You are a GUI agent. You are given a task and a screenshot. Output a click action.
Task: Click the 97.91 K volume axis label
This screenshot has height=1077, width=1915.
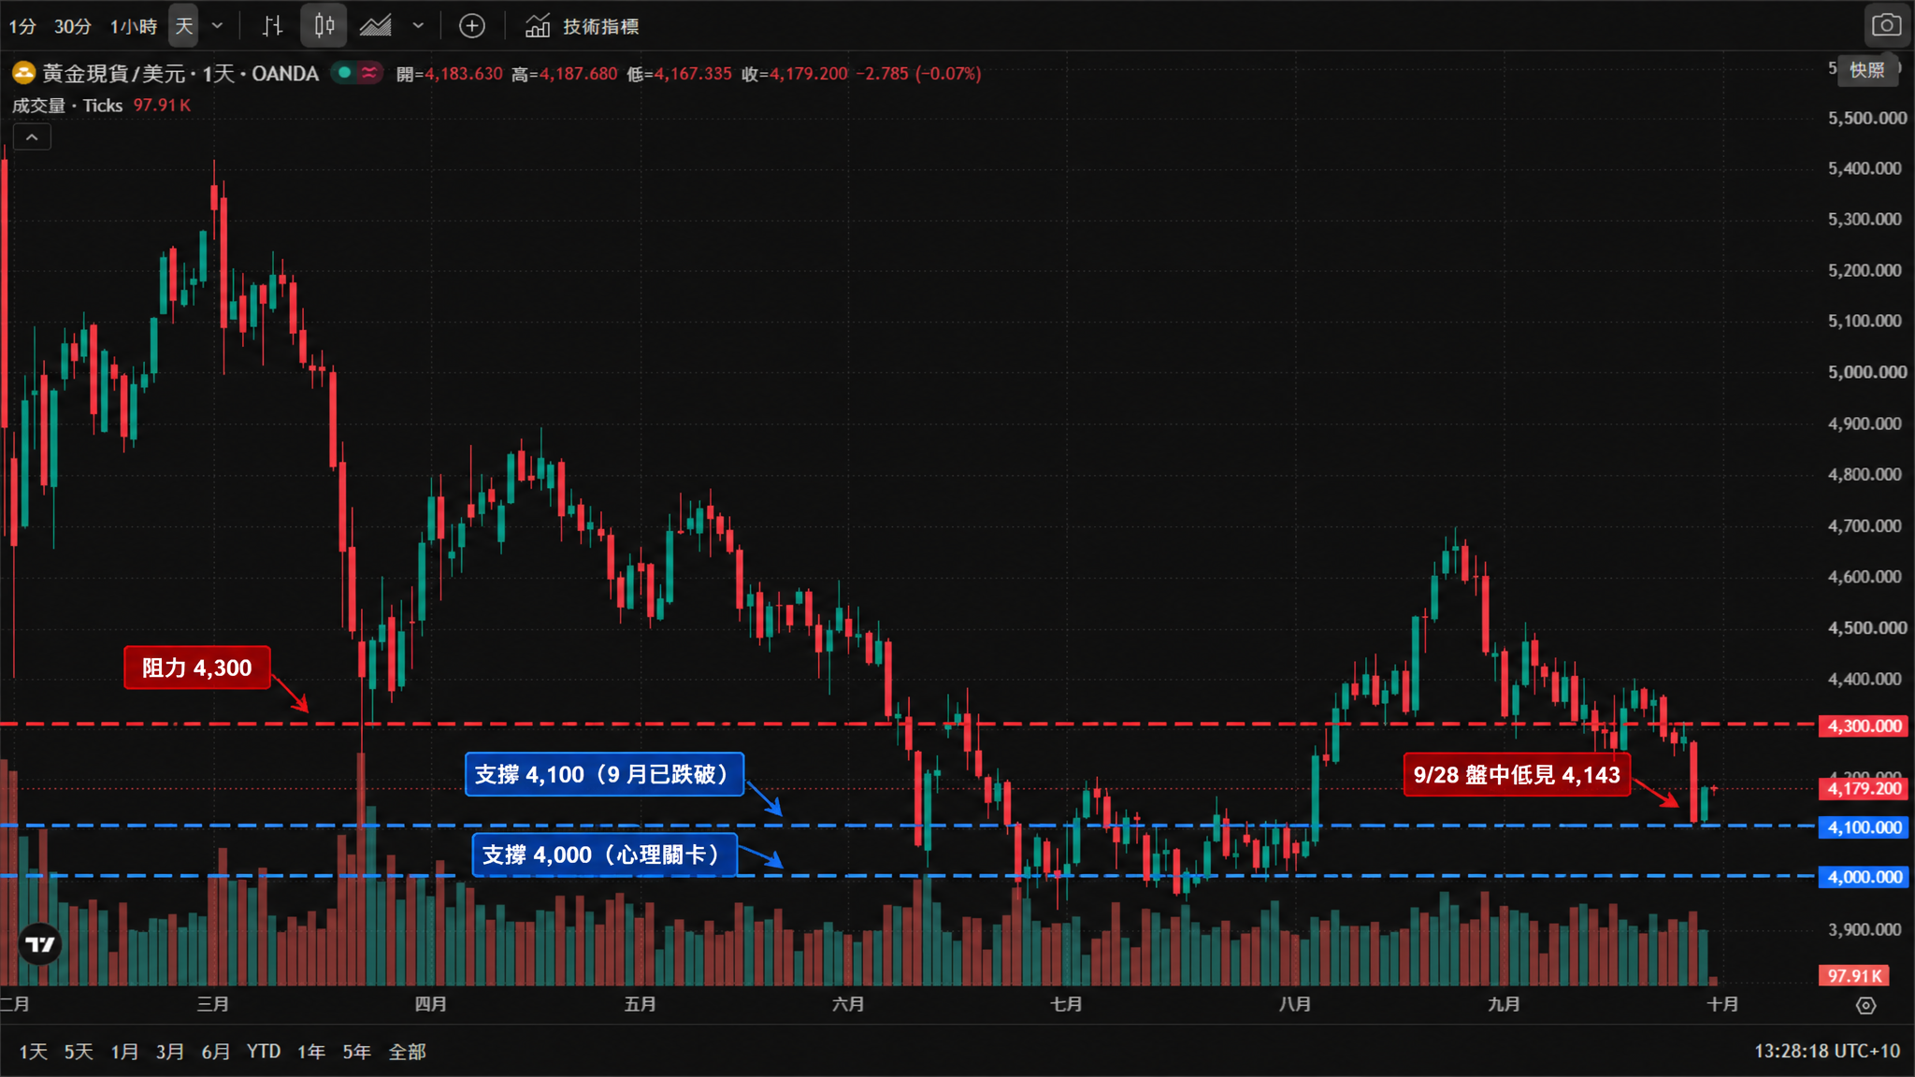click(x=1854, y=976)
